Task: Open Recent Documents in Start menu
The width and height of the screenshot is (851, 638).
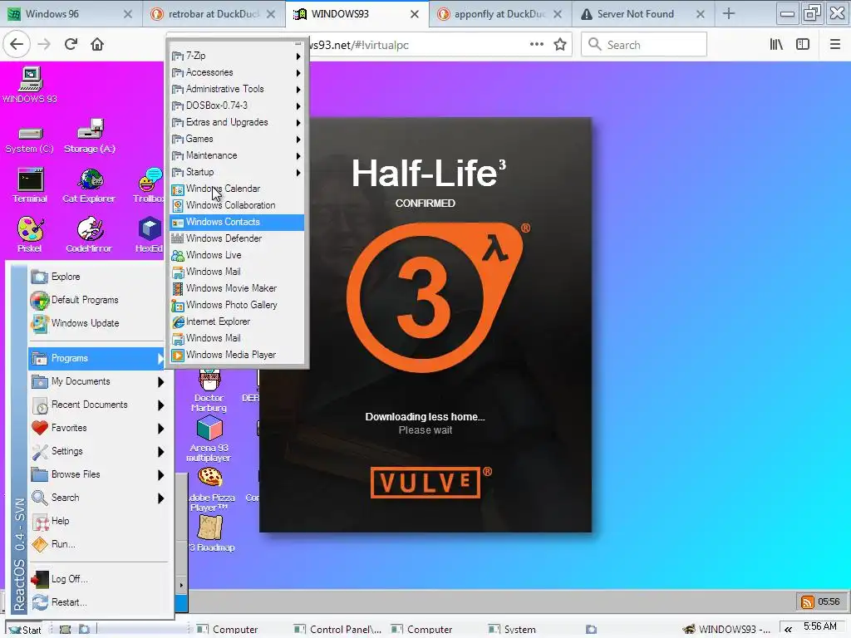Action: [96, 405]
